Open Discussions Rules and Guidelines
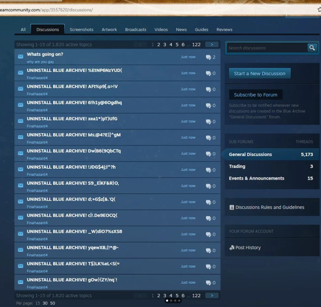The width and height of the screenshot is (321, 307). (270, 207)
